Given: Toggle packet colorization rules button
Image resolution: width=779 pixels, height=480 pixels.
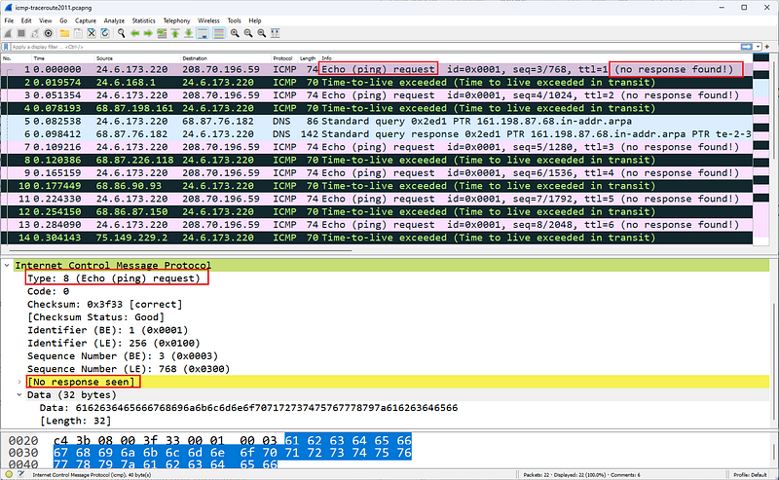Looking at the screenshot, I should point(218,33).
